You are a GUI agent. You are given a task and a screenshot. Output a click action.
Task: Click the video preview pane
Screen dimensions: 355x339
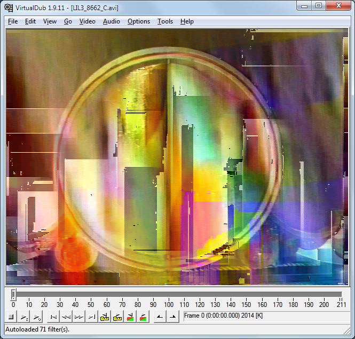coord(177,157)
